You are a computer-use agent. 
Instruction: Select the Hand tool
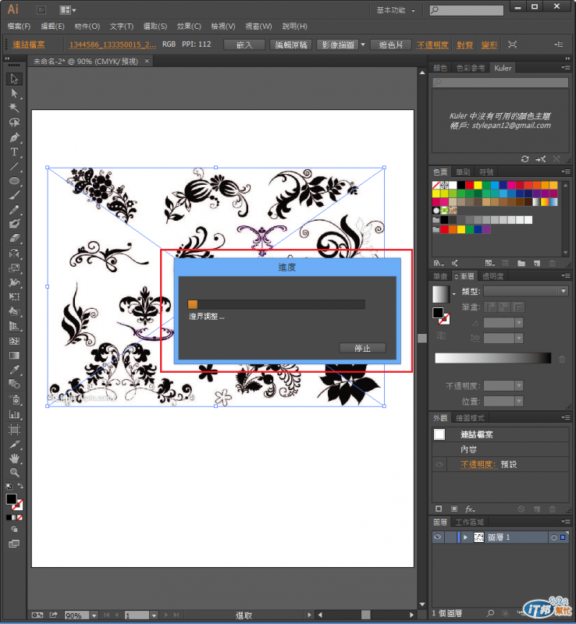pos(14,459)
